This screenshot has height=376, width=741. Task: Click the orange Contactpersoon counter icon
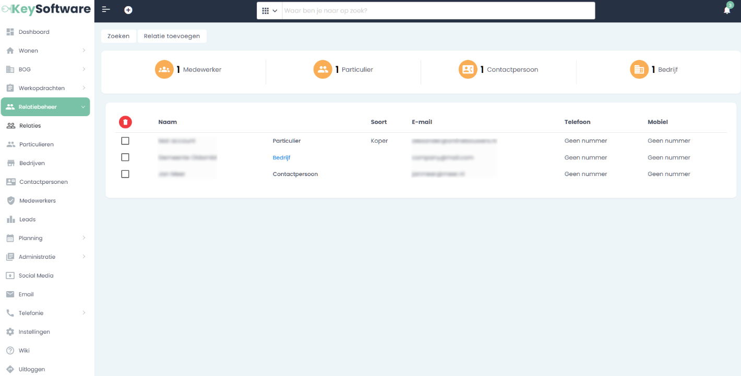pos(468,69)
